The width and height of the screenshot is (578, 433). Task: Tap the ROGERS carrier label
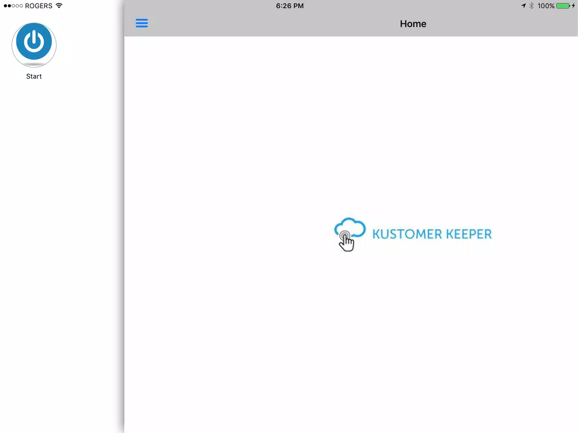click(39, 6)
